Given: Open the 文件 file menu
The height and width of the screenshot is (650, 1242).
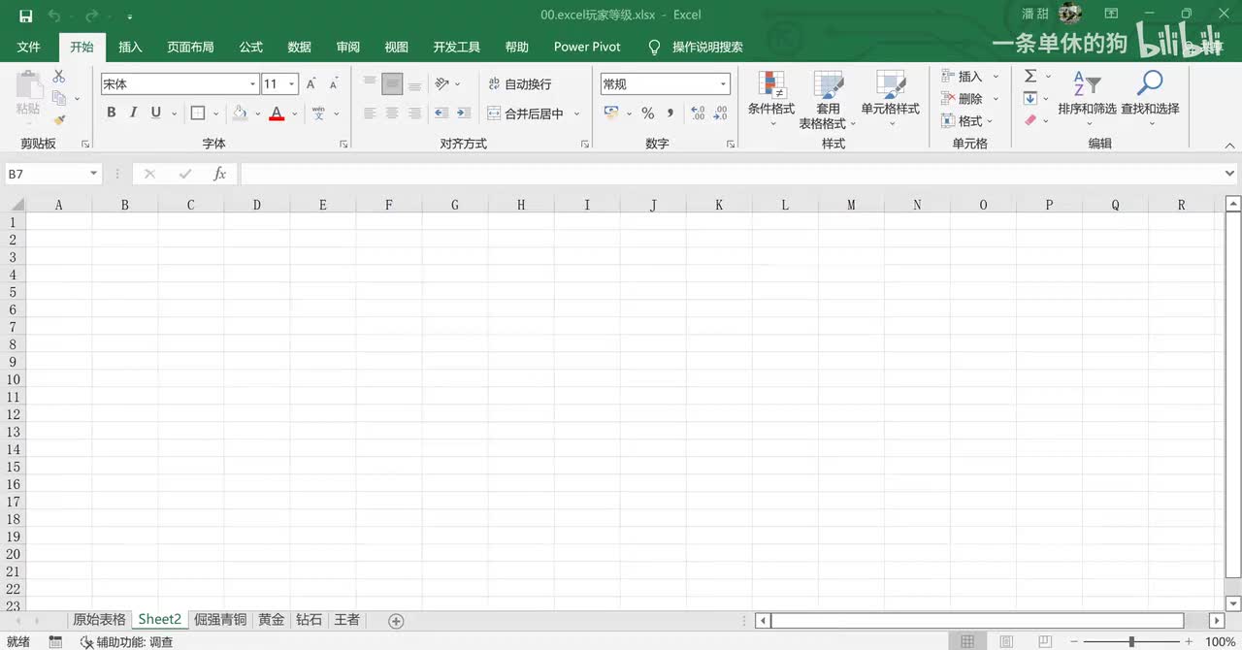Looking at the screenshot, I should pyautogui.click(x=29, y=47).
